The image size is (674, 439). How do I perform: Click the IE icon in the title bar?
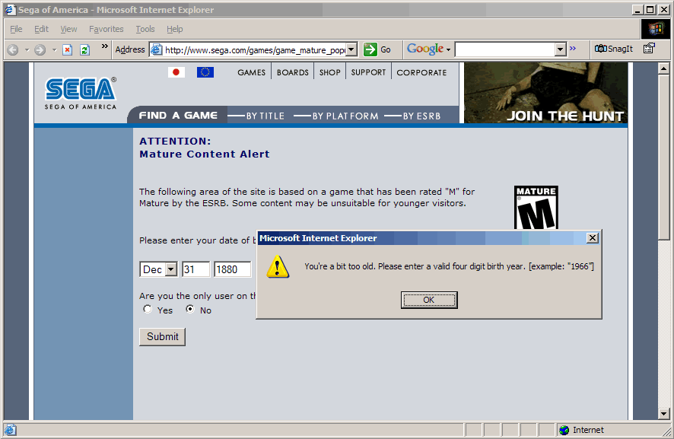tap(10, 9)
